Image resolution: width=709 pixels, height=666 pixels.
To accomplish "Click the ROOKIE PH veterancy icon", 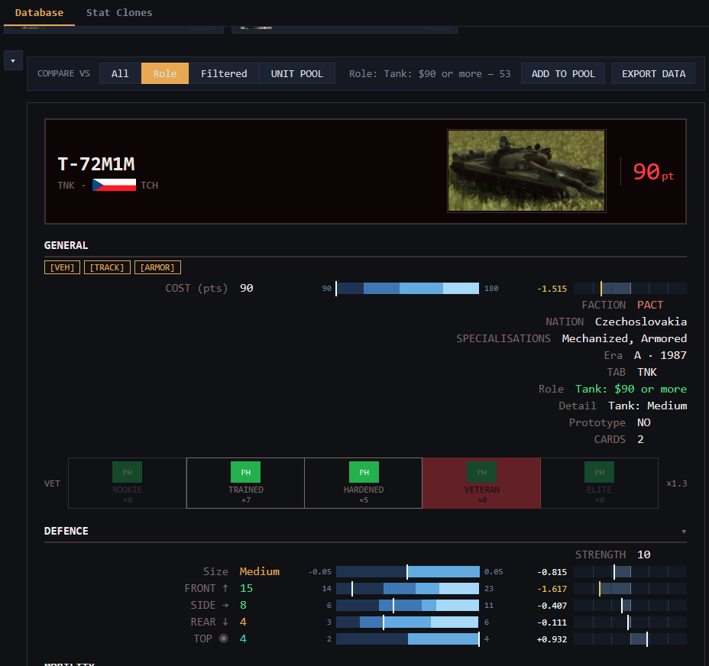I will pyautogui.click(x=127, y=472).
